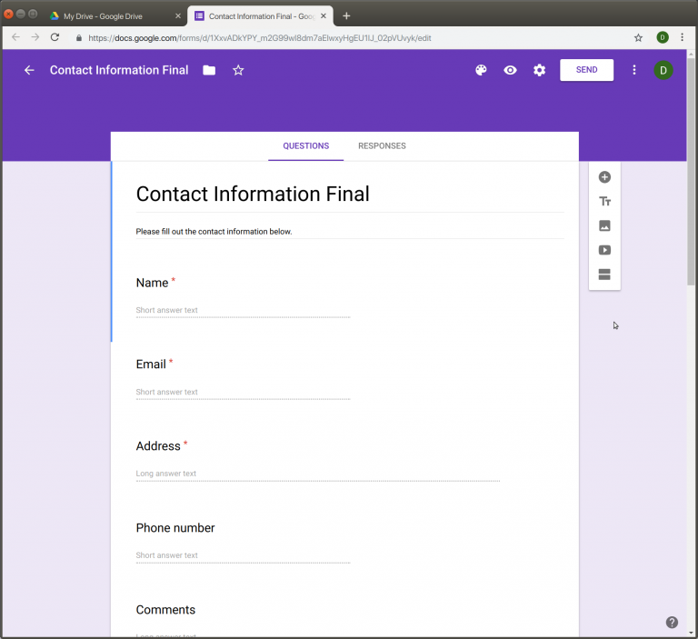Open a new browser tab
The height and width of the screenshot is (639, 698).
(346, 16)
